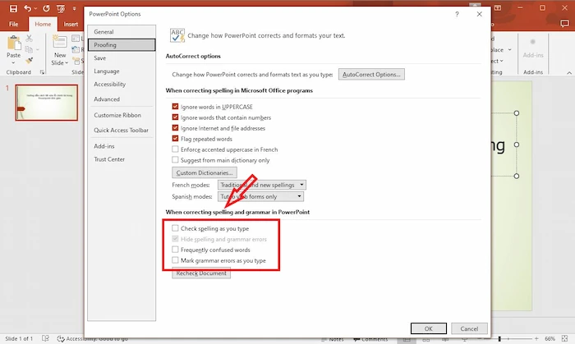Click the Add-ins ribbon button
Screen dimensions: 575x344
[533, 48]
